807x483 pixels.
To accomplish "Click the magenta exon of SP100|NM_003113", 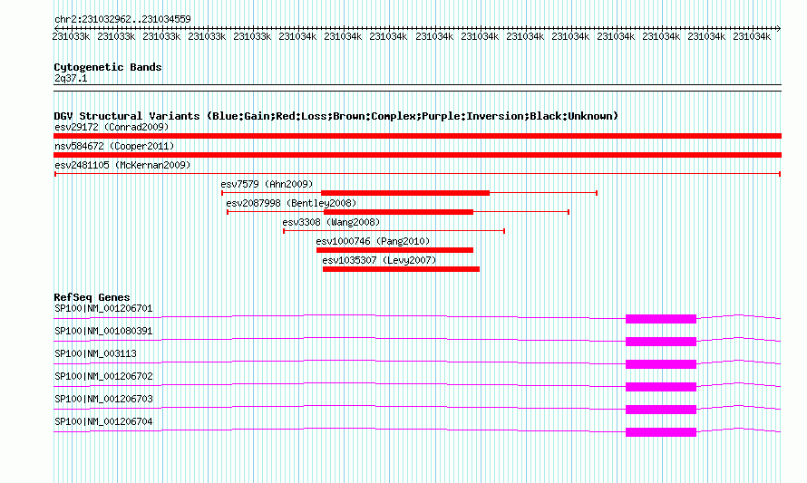I will click(x=661, y=364).
